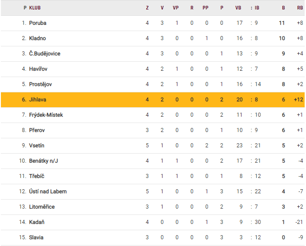The image size is (306, 246).
Task: Select Vsetín in the table
Action: [37, 146]
